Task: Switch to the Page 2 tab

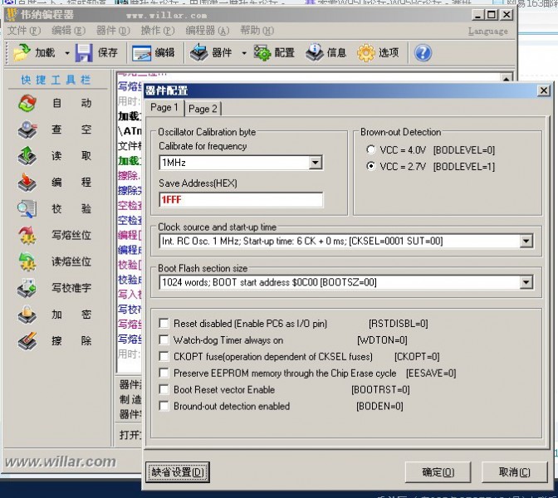Action: point(203,109)
